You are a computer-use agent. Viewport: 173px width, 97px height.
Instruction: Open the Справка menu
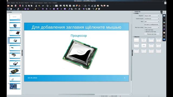55,3
